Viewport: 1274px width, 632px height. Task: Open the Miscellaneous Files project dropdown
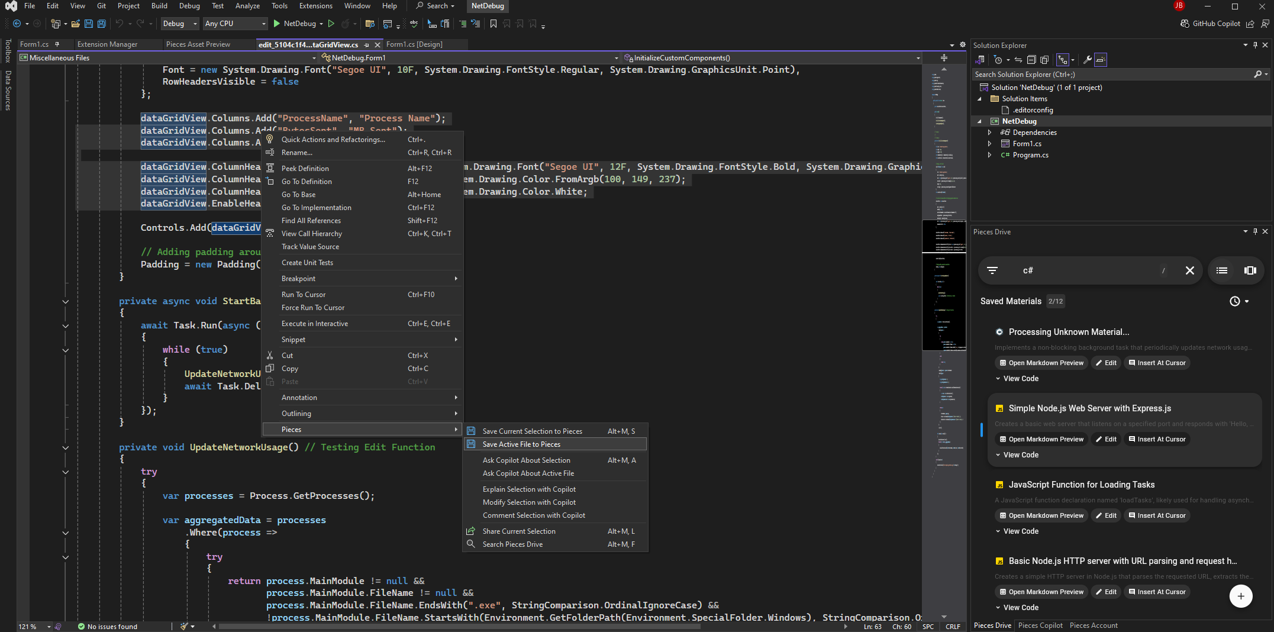click(168, 58)
